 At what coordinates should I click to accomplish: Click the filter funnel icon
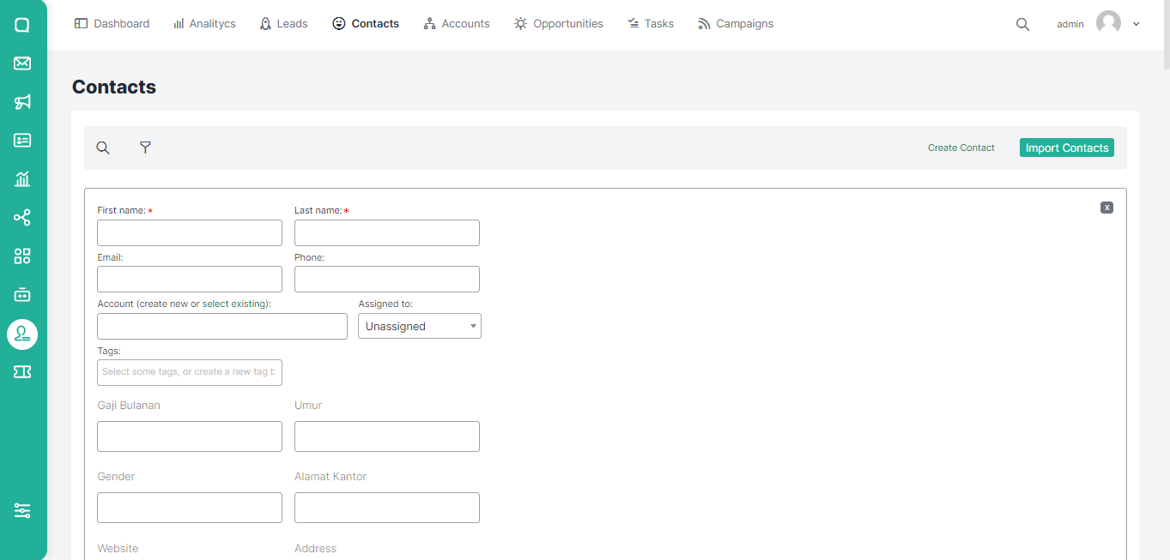point(145,148)
